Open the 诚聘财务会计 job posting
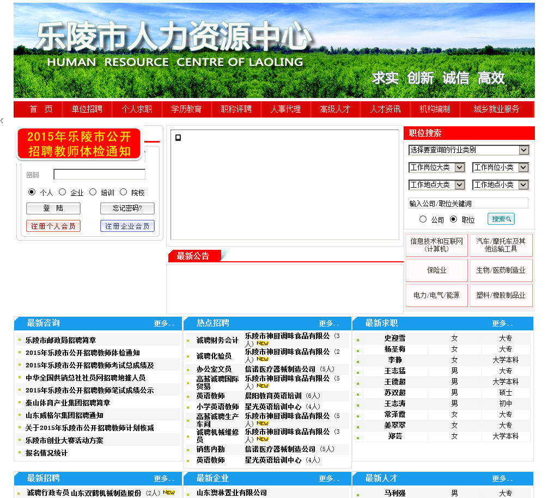Image resolution: width=548 pixels, height=498 pixels. click(217, 340)
